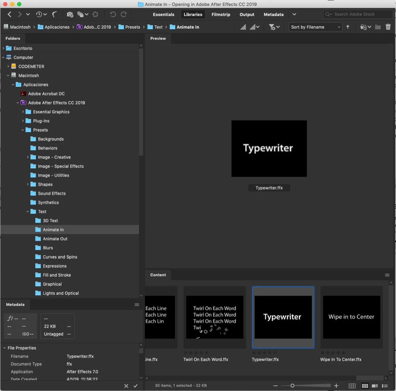Select the Folders panel tab
This screenshot has height=391, width=396.
click(x=13, y=38)
